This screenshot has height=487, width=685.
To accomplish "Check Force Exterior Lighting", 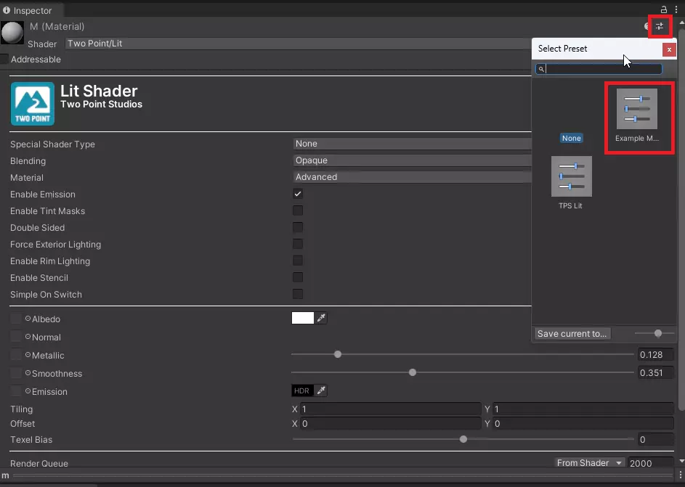I will (298, 244).
